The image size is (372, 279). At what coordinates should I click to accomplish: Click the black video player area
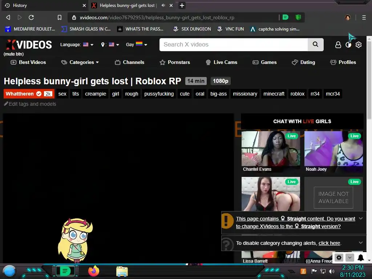pos(118,189)
